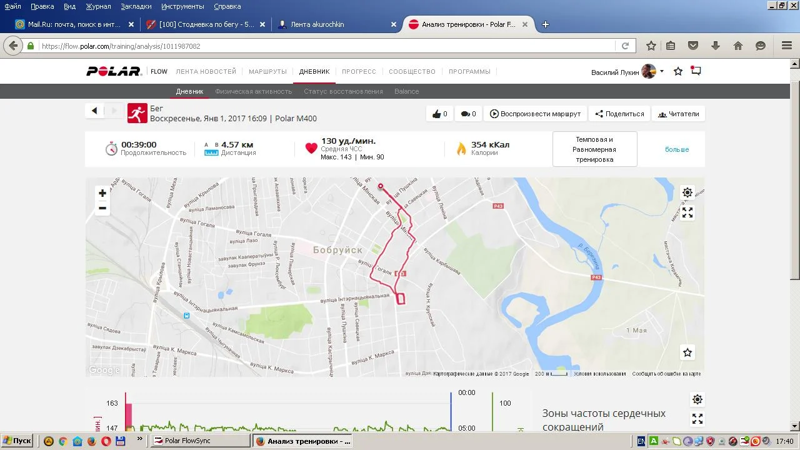Image resolution: width=800 pixels, height=450 pixels.
Task: Click Воспроизвести маршрут button
Action: [x=535, y=114]
